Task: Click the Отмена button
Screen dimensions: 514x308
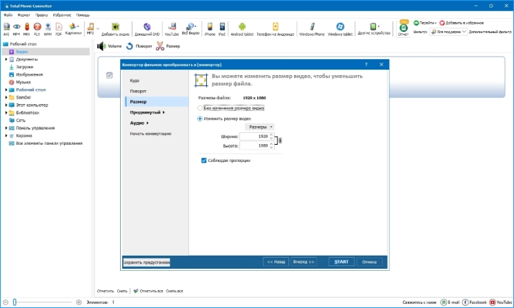Action: tap(369, 262)
